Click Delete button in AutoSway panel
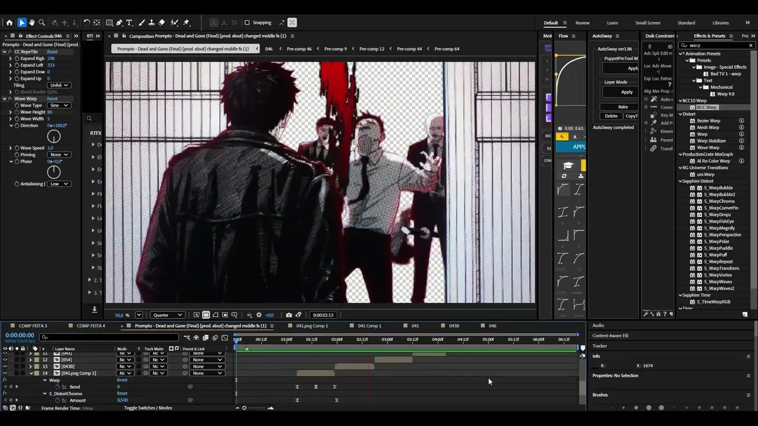Screen dimensions: 758x426 (611, 116)
